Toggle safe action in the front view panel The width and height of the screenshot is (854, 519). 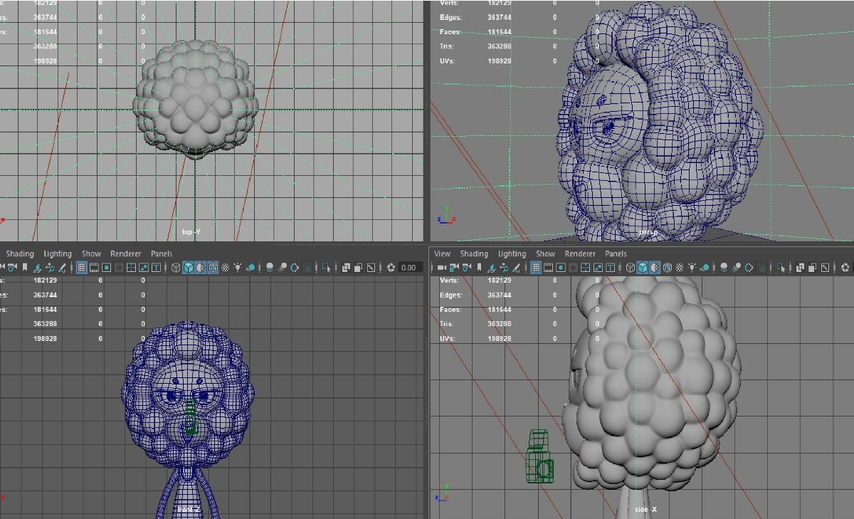point(144,268)
